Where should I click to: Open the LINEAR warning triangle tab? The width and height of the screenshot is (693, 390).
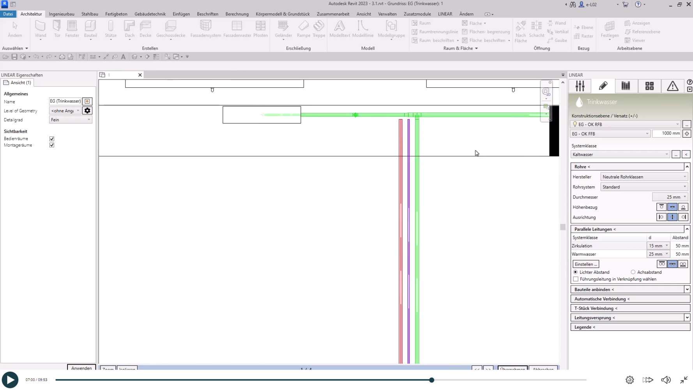pos(672,86)
